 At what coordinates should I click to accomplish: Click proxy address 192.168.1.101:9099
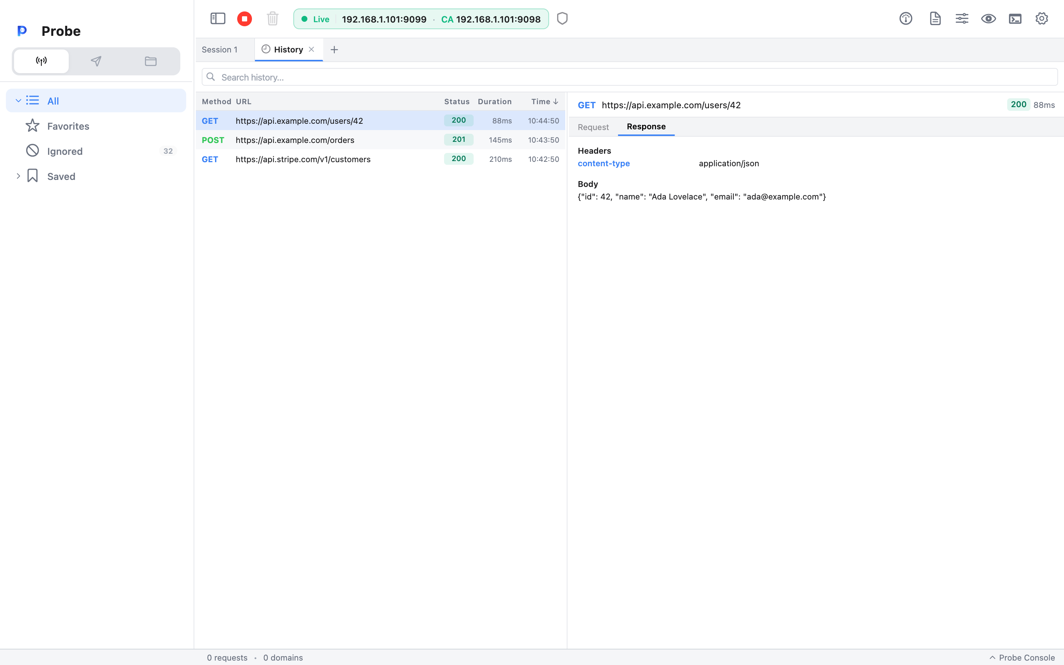pyautogui.click(x=384, y=19)
